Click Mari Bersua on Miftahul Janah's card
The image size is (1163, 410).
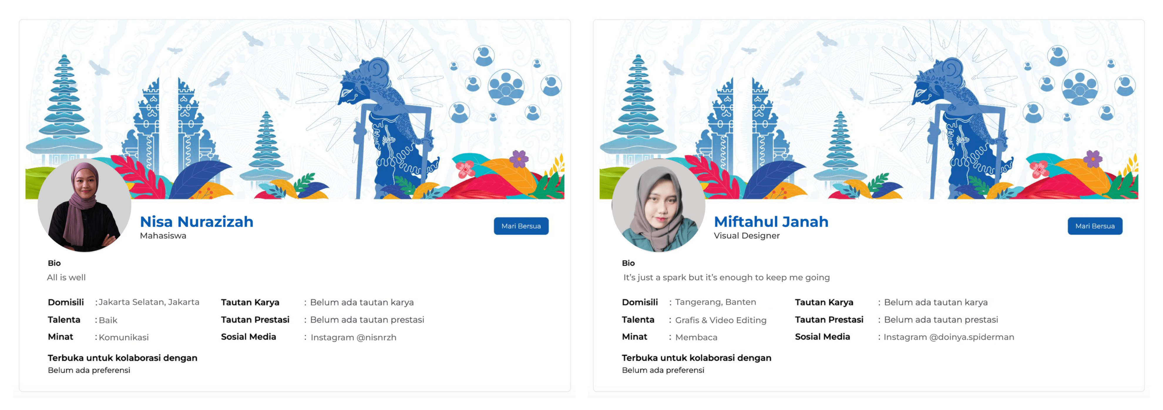(x=1095, y=226)
